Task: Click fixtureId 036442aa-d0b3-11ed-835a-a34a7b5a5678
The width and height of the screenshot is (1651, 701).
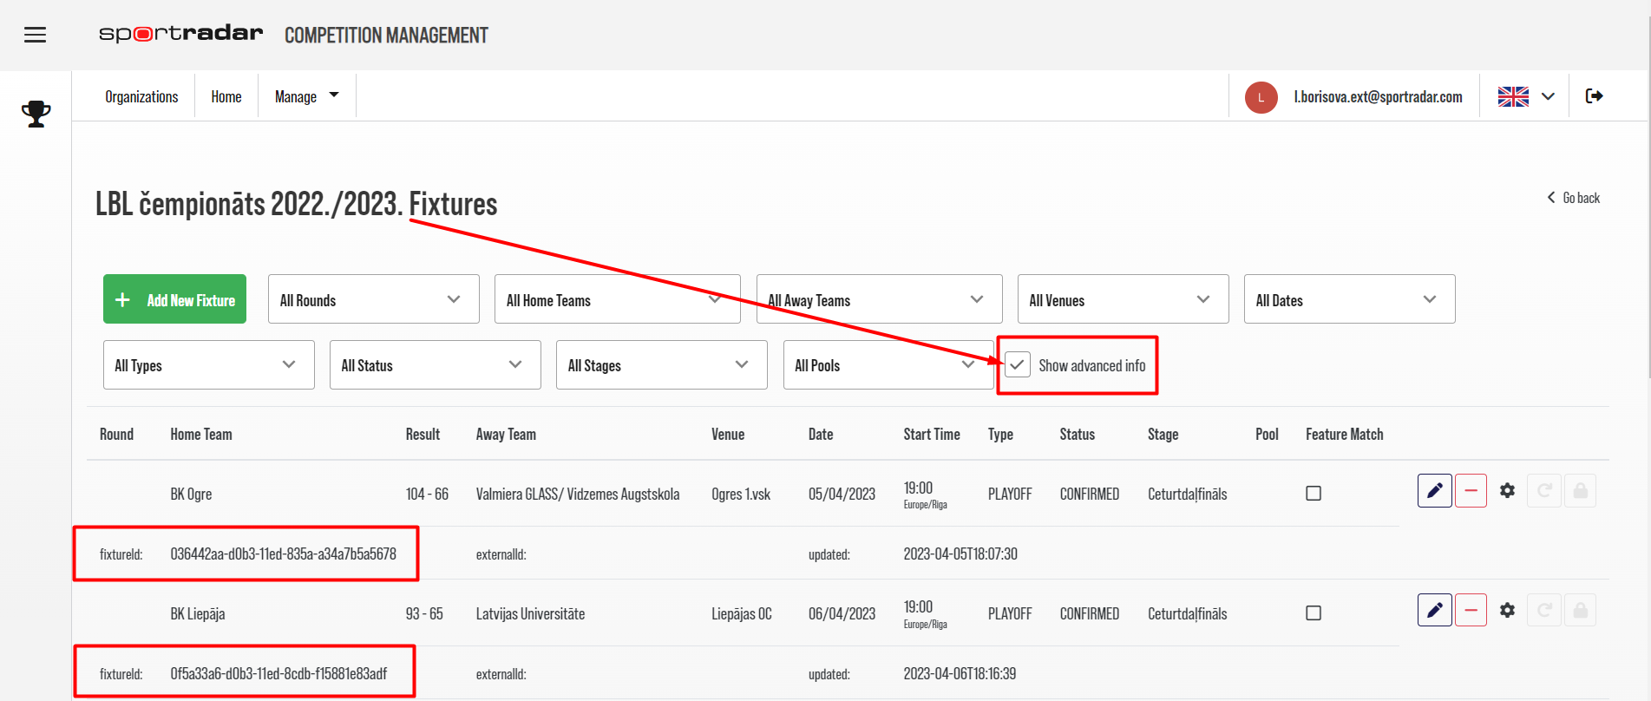Action: tap(283, 554)
